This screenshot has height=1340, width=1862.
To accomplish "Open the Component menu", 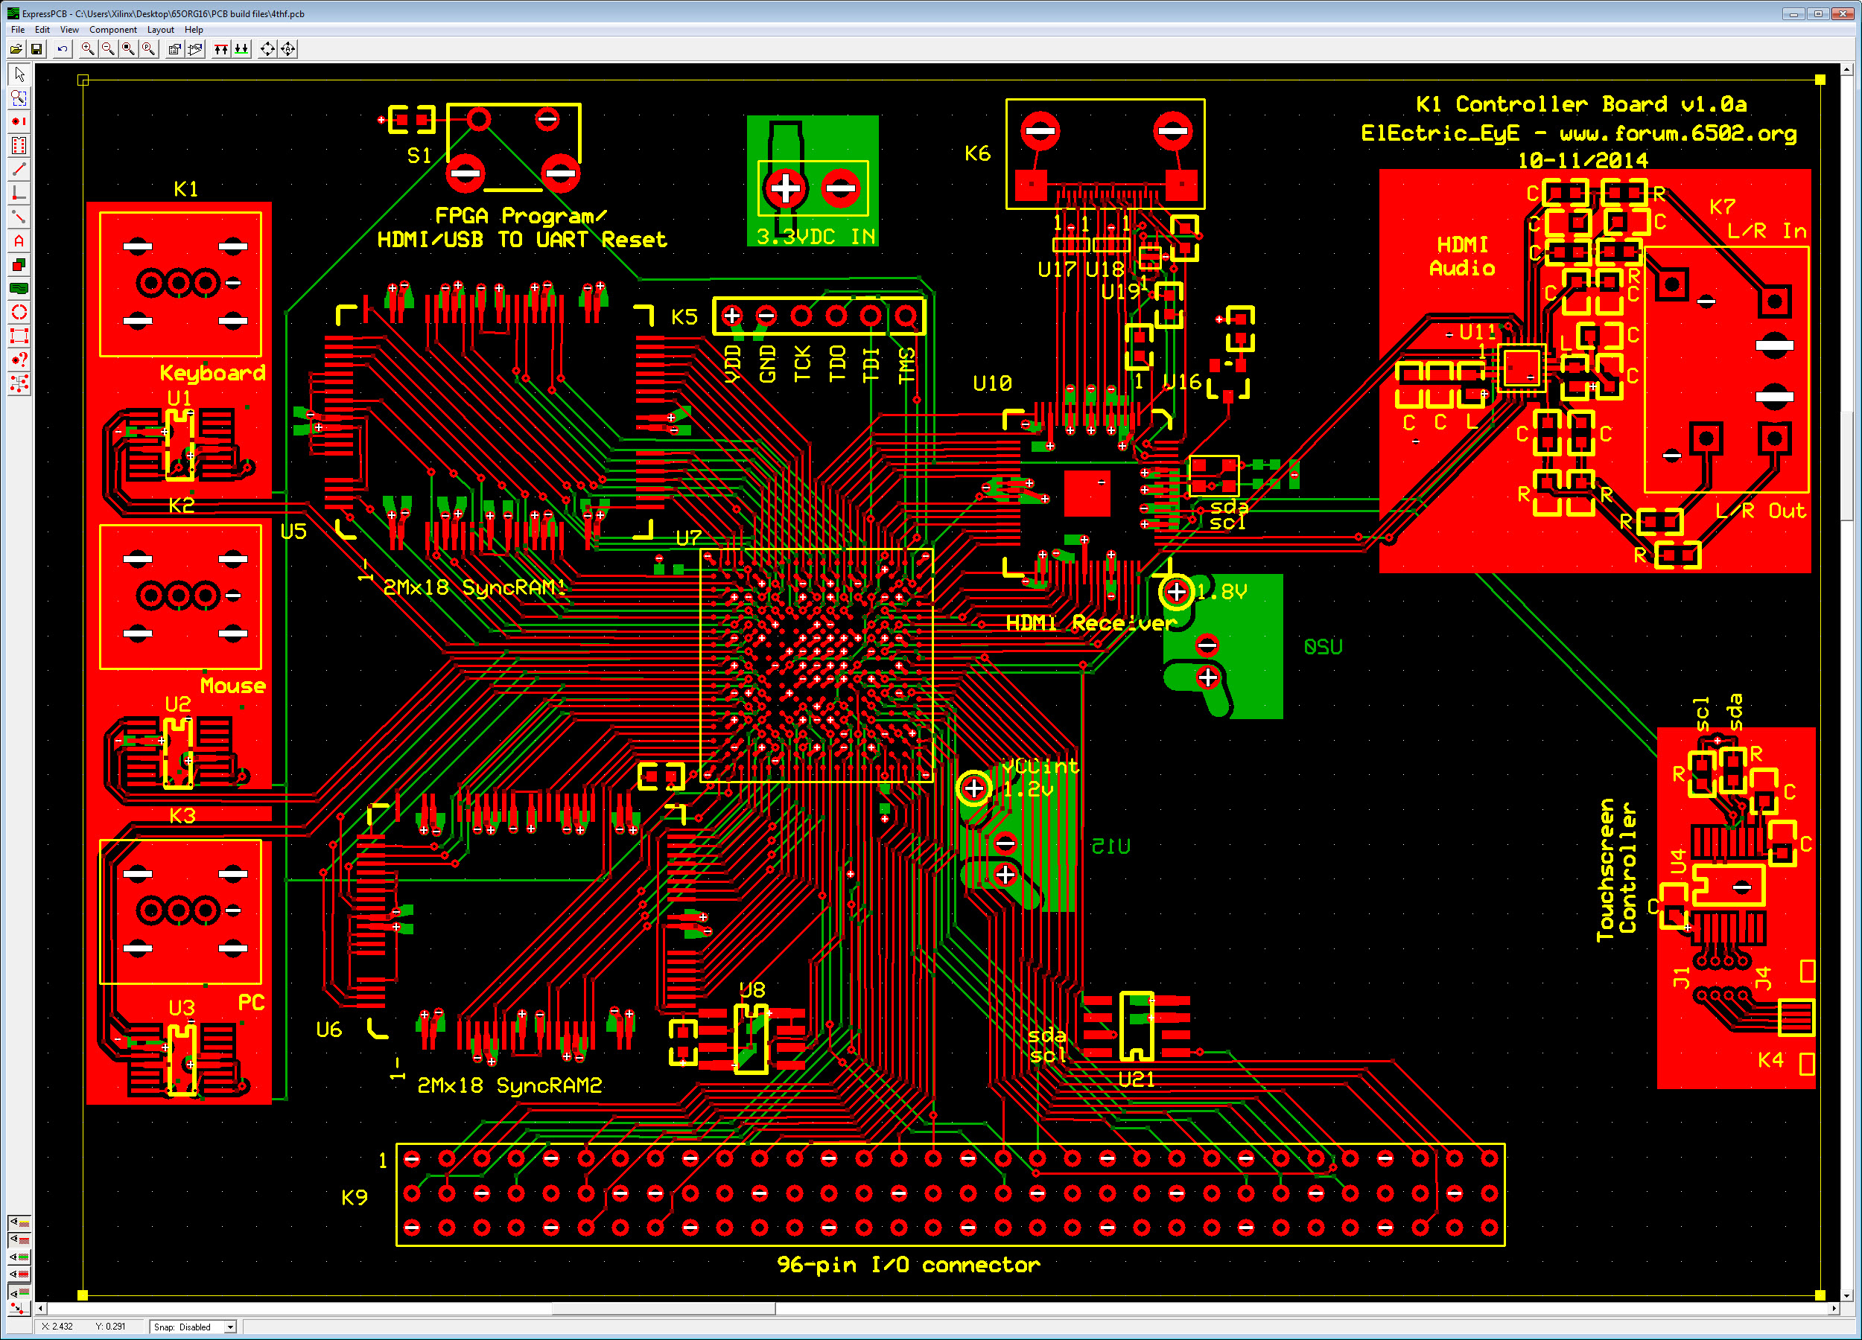I will click(112, 30).
